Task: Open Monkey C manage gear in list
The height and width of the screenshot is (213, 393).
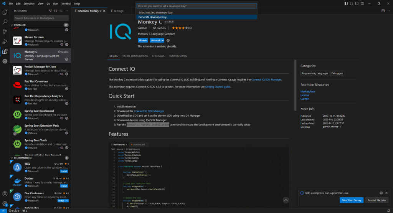Action: [x=67, y=59]
